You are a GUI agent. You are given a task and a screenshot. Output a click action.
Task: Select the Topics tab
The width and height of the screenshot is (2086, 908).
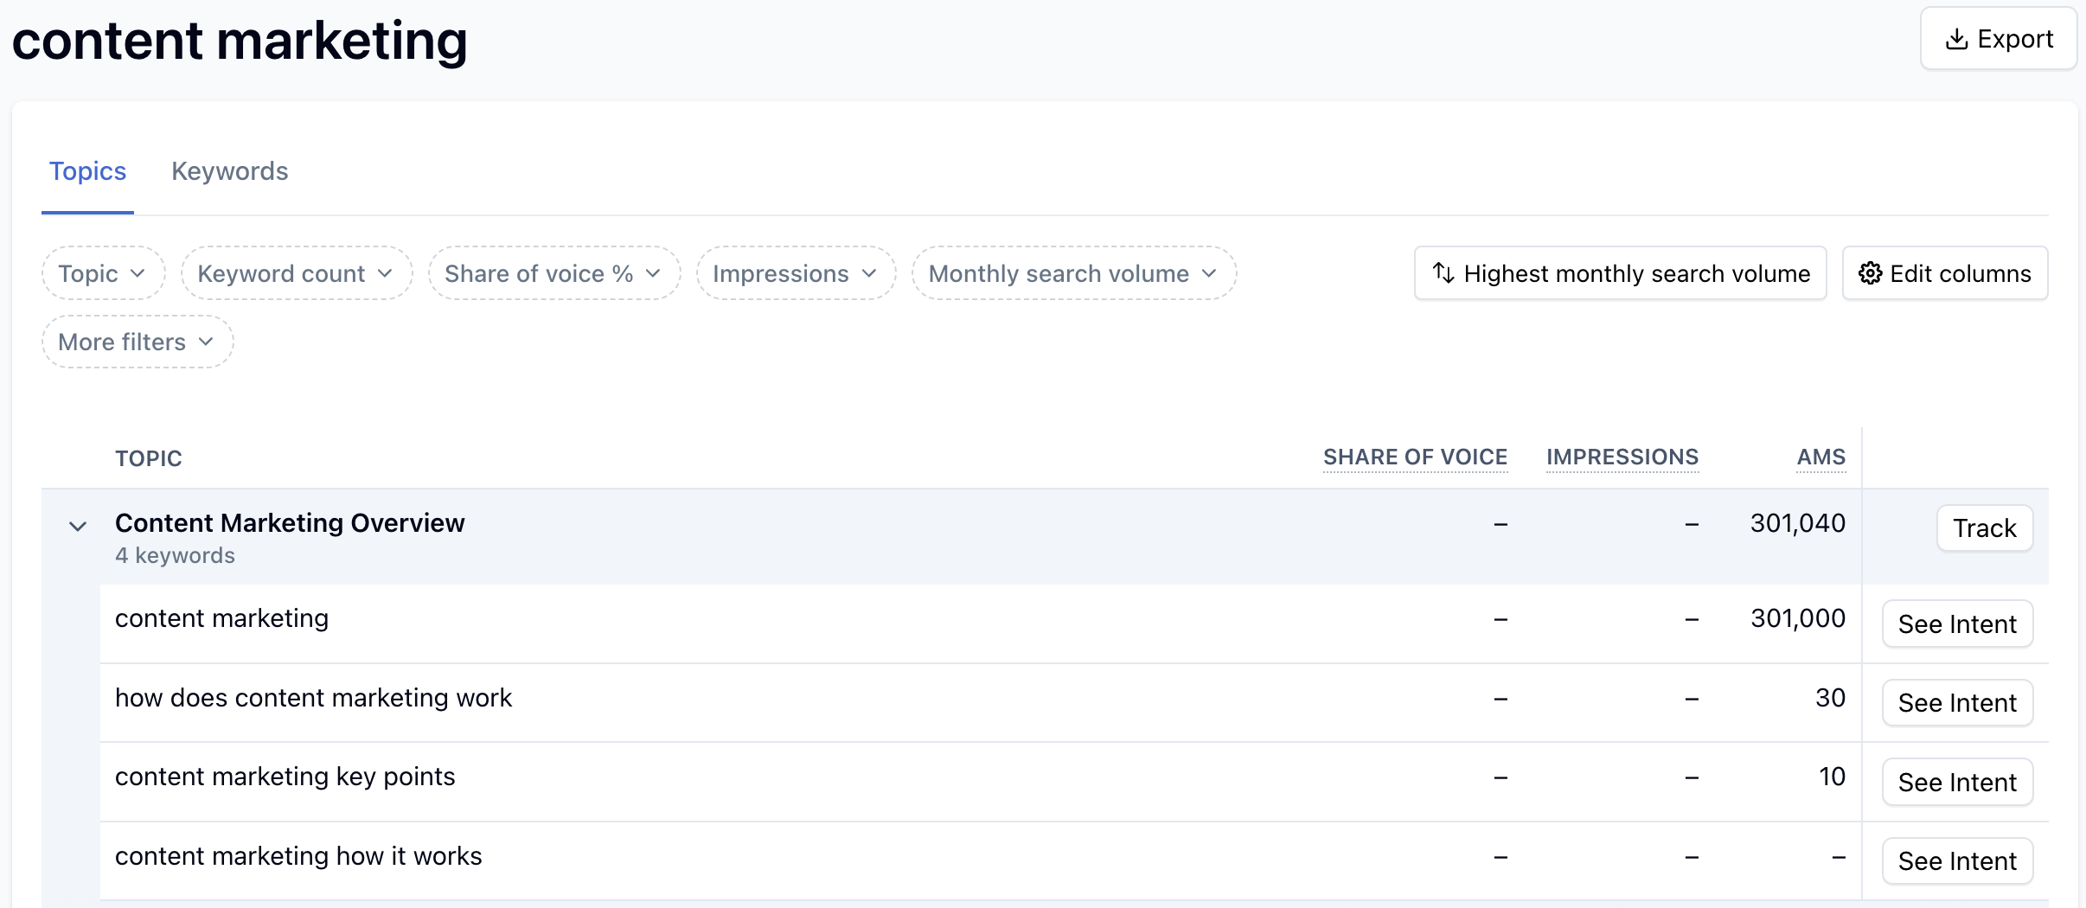click(x=87, y=171)
